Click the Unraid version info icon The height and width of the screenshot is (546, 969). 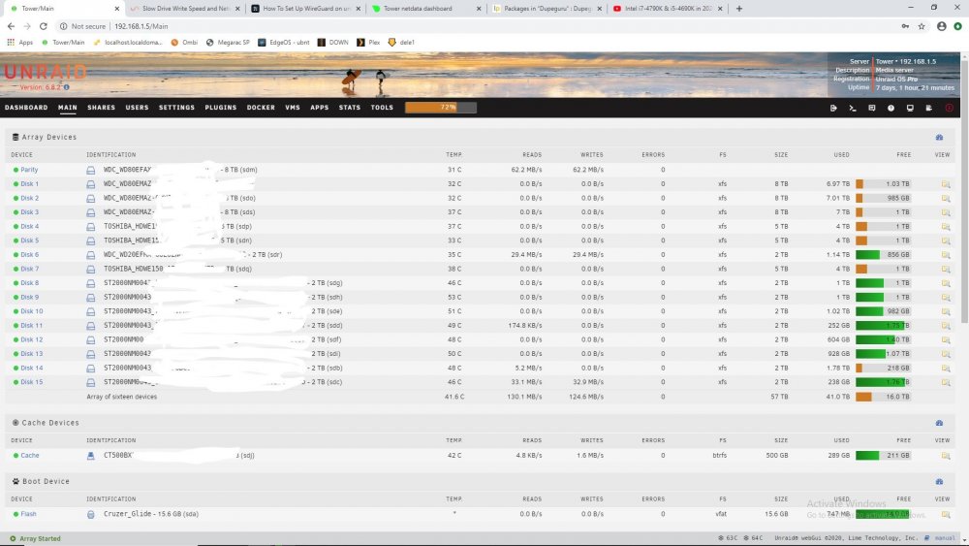[67, 87]
